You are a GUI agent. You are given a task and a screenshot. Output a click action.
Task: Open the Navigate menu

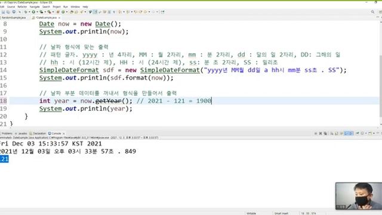(x=35, y=7)
